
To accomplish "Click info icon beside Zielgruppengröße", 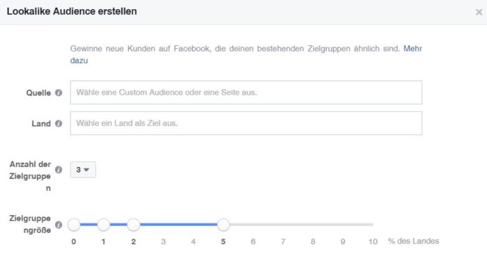I will coord(58,225).
